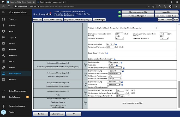Open Einstellungen menu in RaspberryMatic

point(99,20)
